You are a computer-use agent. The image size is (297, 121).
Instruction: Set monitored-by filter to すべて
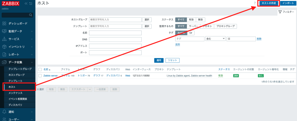tap(181, 26)
